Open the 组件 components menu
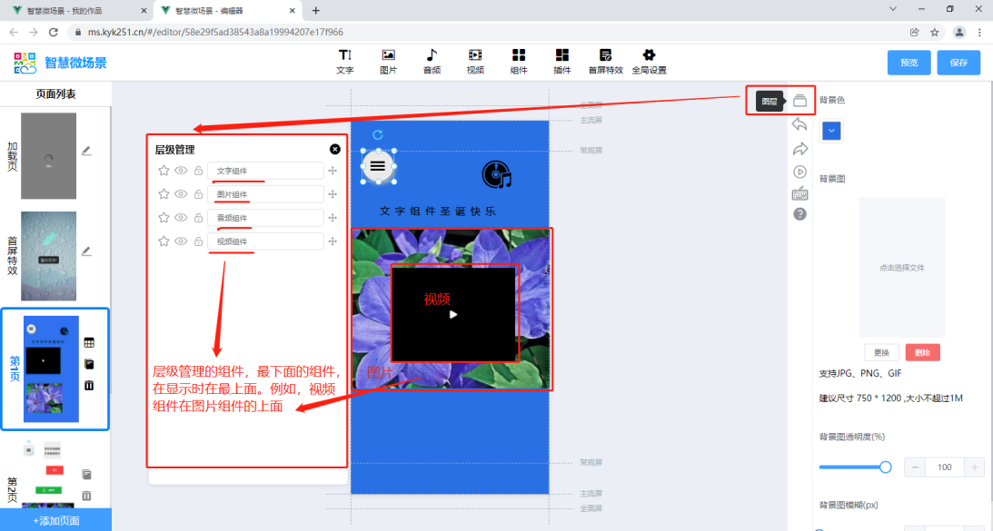Image resolution: width=993 pixels, height=531 pixels. pos(519,61)
